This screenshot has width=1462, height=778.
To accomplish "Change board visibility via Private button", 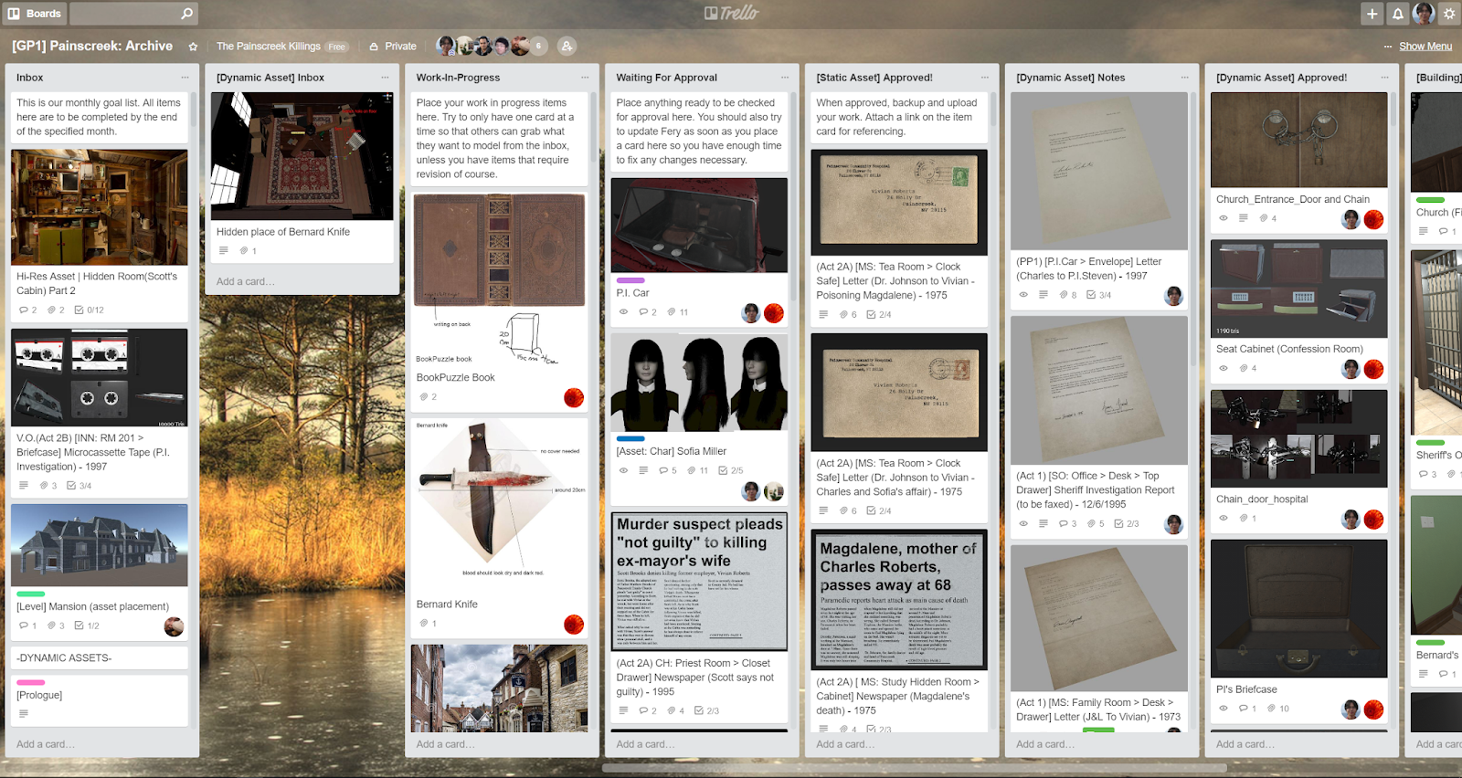I will 393,47.
